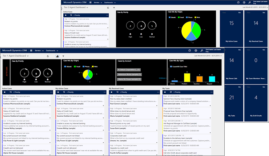Toggle the visual chart view icon on Tier 1 dashboard
Viewport: 269px width, 156px height.
57,56
